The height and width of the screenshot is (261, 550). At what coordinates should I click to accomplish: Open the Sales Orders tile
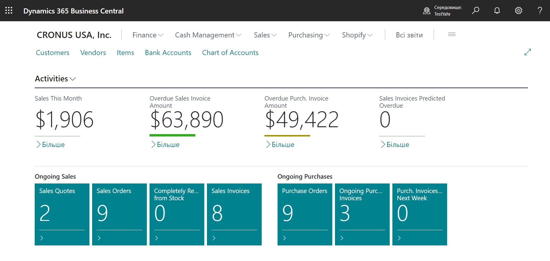pos(119,214)
